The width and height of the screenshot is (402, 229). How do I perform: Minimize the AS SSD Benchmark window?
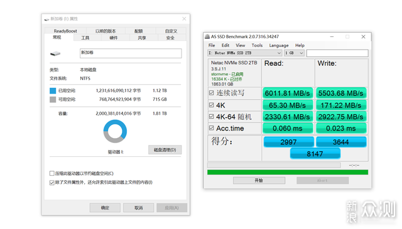pyautogui.click(x=332, y=37)
